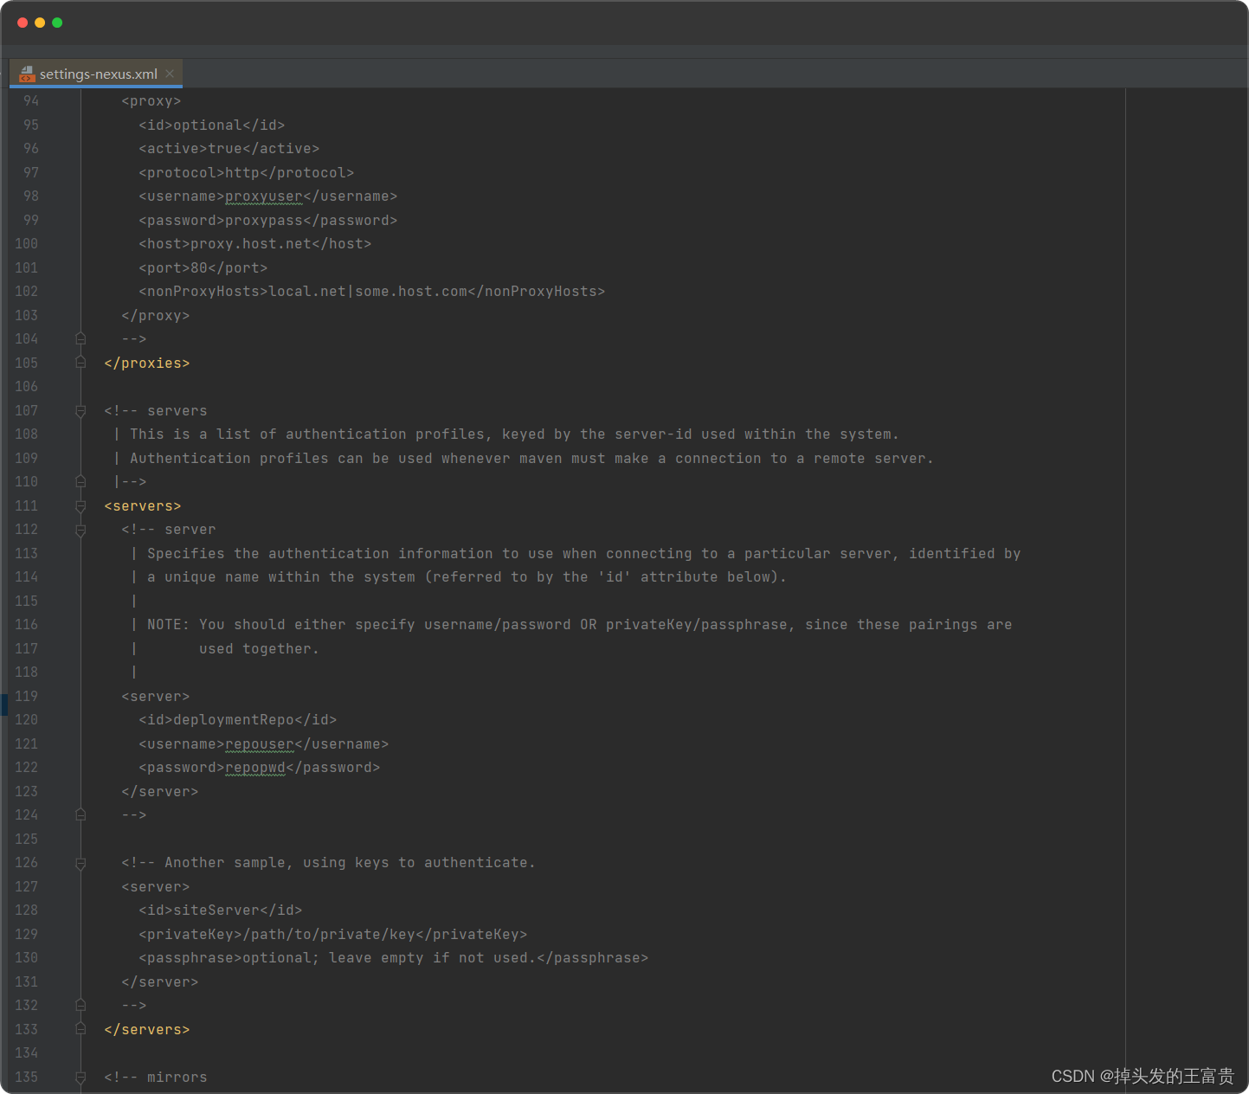This screenshot has height=1094, width=1249.
Task: Toggle fold marker at line 124 comment end
Action: 80,815
